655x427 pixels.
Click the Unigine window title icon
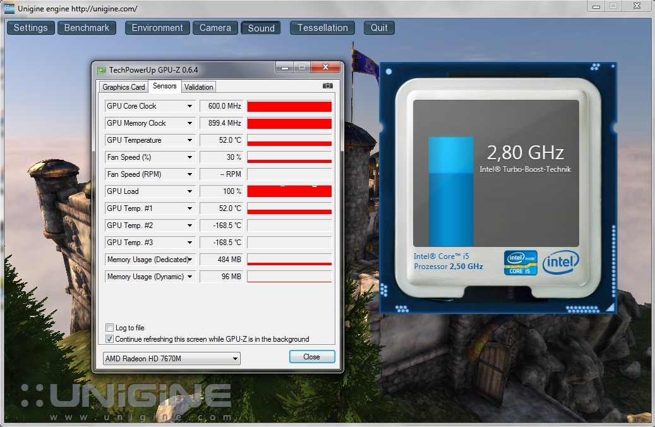click(9, 8)
